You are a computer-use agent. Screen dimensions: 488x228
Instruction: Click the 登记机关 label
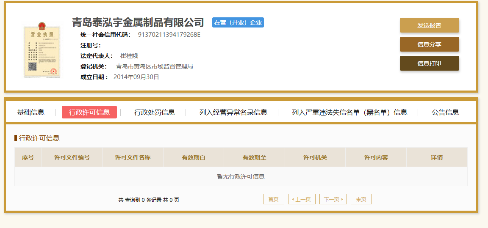[94, 66]
